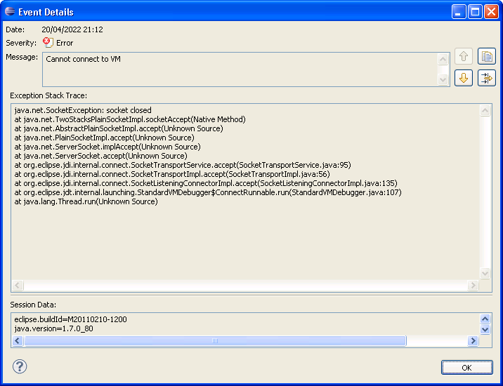
Task: Click message box scroll down arrow
Action: coord(443,79)
